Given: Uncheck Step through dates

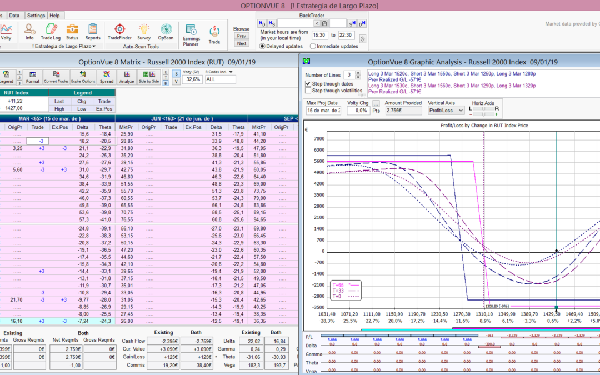Looking at the screenshot, I should 308,83.
